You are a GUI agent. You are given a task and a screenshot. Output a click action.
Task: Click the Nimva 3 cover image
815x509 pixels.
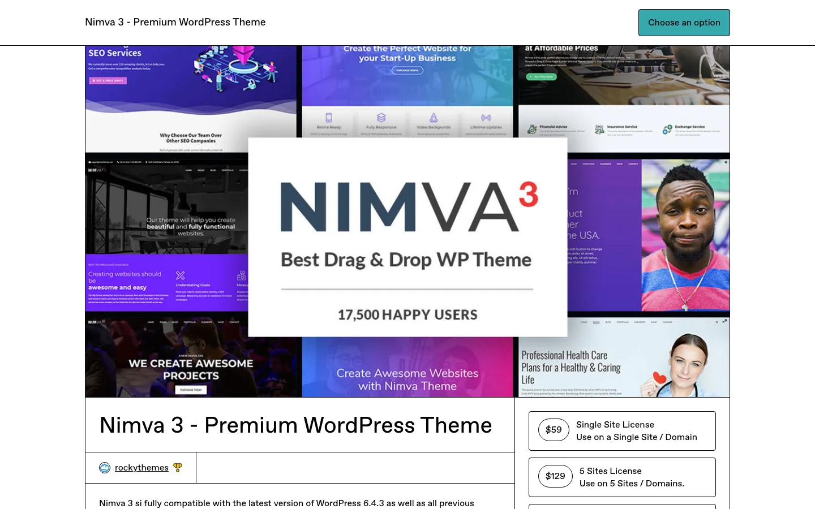pos(407,222)
